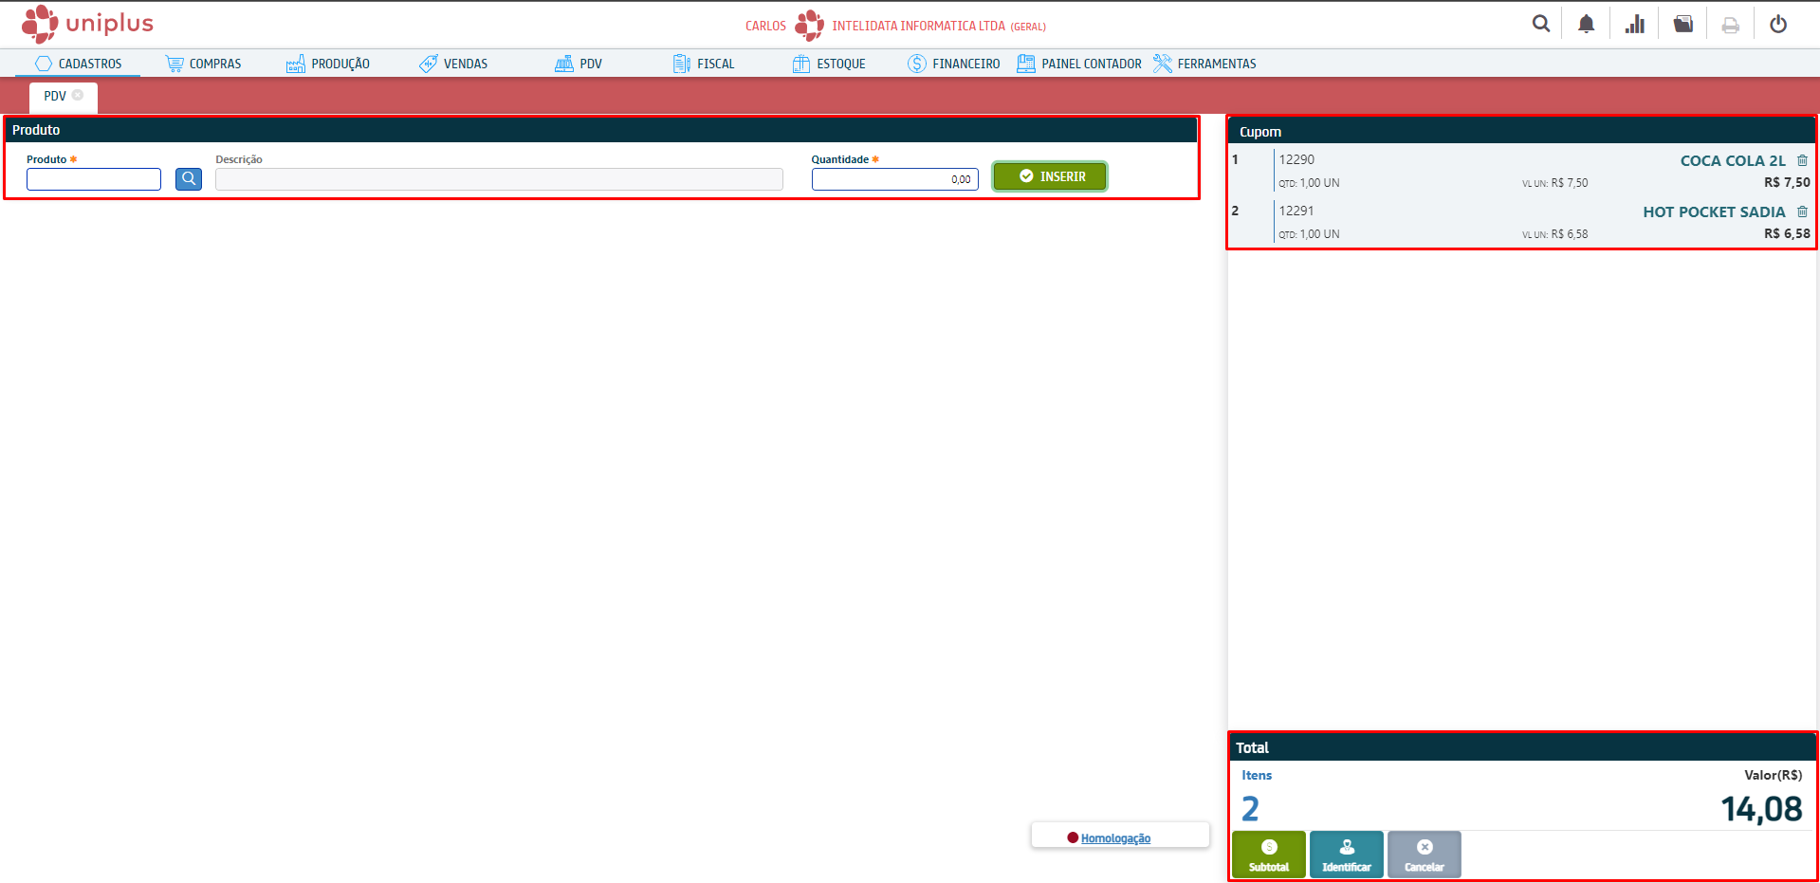The height and width of the screenshot is (883, 1820).
Task: Open the ESTOQUE menu
Action: [x=829, y=64]
